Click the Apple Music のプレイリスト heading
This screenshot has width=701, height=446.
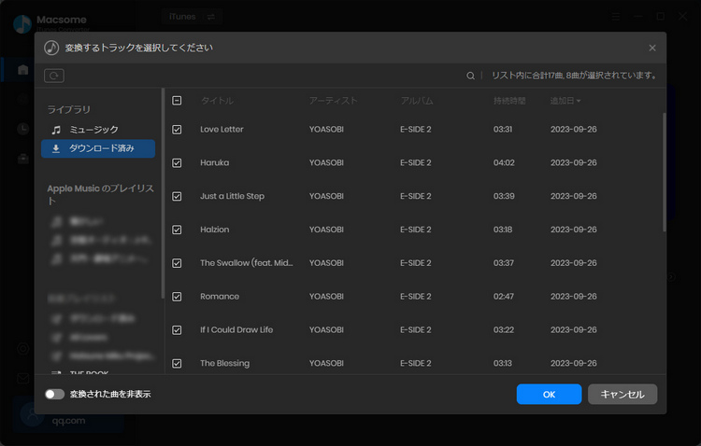[x=101, y=195]
